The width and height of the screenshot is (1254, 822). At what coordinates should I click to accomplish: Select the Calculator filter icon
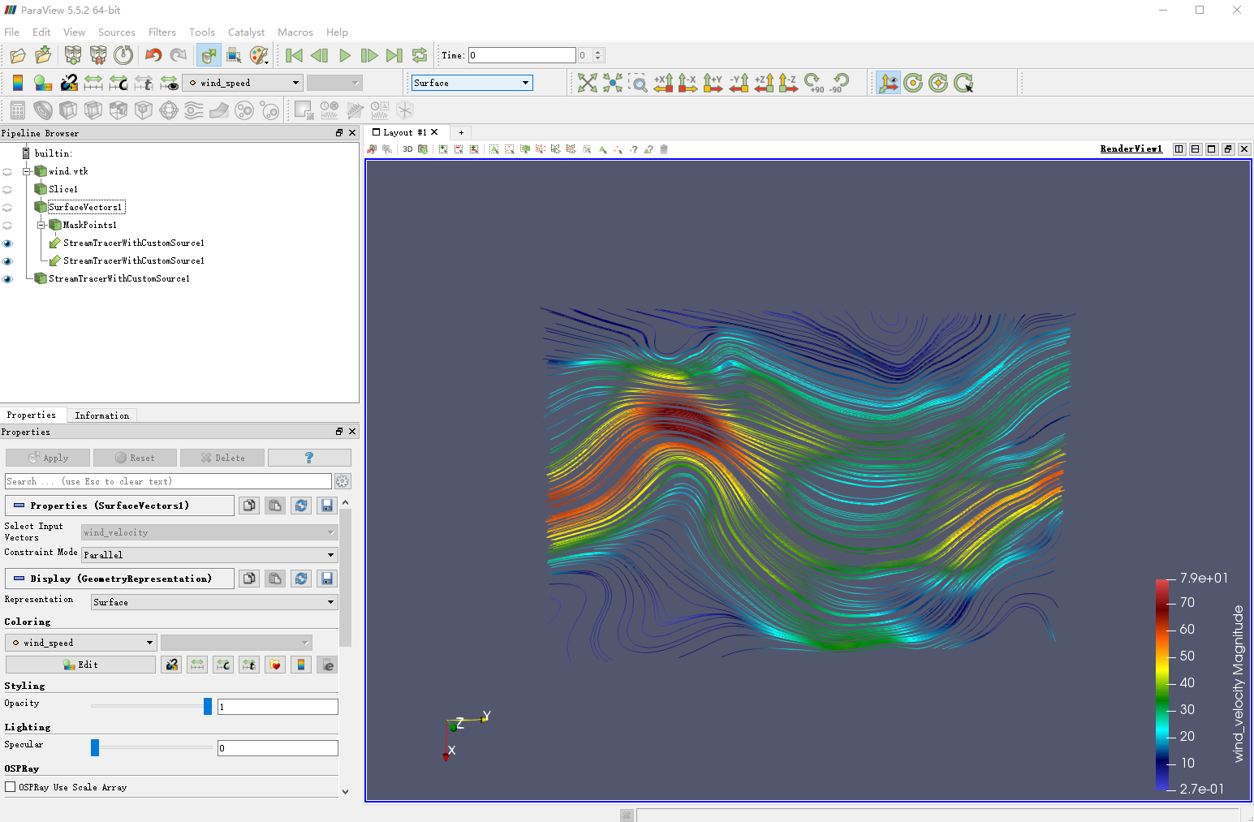click(x=18, y=110)
